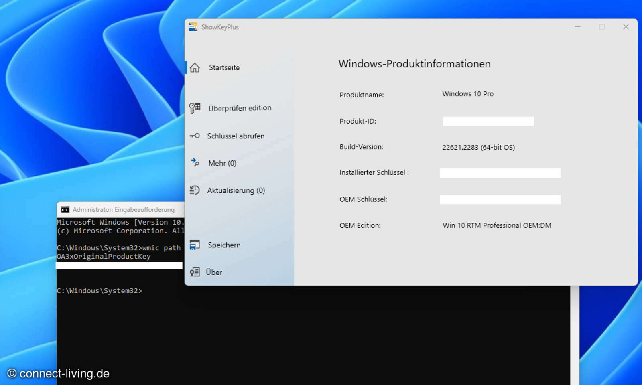
Task: Select the redacted OEM Schlüssel value field
Action: pos(500,199)
